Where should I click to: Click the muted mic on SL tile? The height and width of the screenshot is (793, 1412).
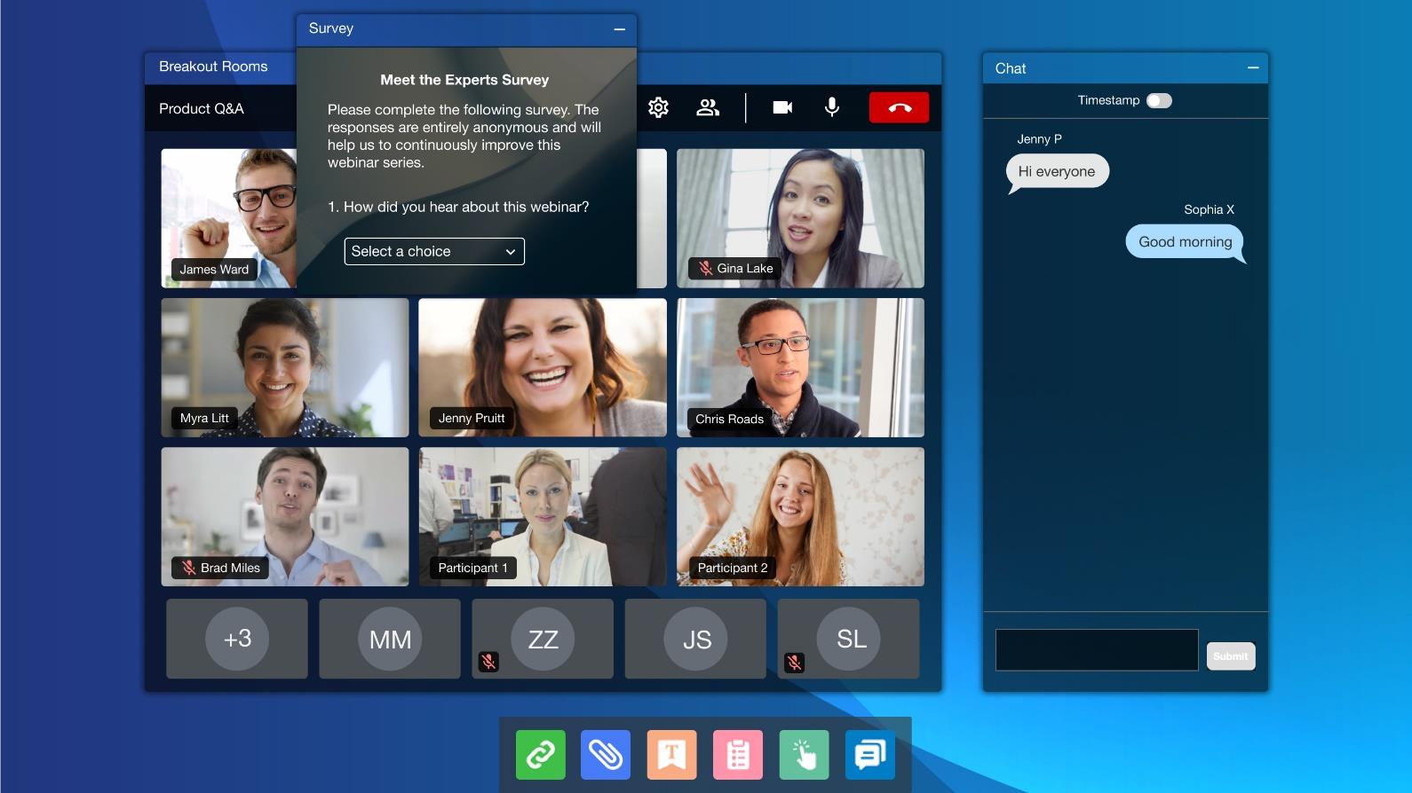tap(795, 662)
